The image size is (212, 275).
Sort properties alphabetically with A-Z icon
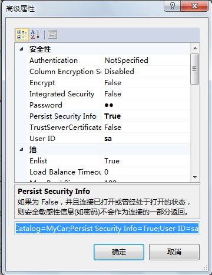coord(35,35)
